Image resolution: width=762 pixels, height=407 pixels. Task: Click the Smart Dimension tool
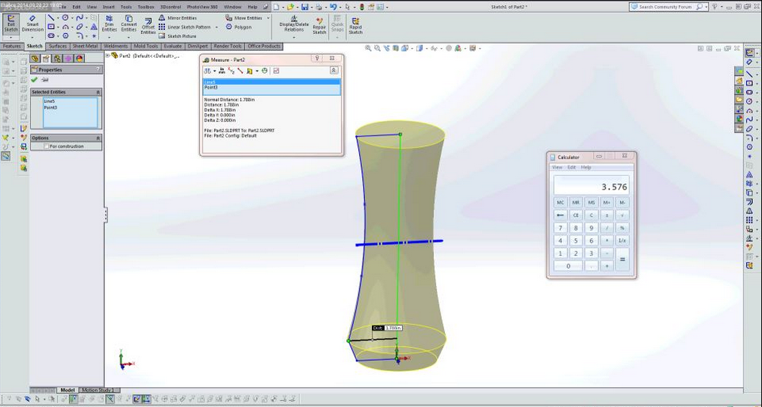tap(32, 23)
